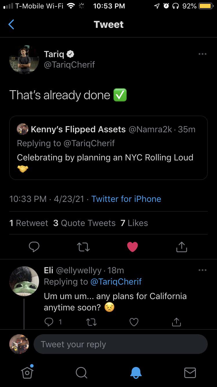Share Tariq's main tweet
Viewport: 217px width, 387px height.
[x=182, y=247]
